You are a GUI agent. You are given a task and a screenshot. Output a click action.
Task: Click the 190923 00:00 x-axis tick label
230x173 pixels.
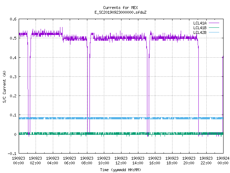(x=18, y=160)
